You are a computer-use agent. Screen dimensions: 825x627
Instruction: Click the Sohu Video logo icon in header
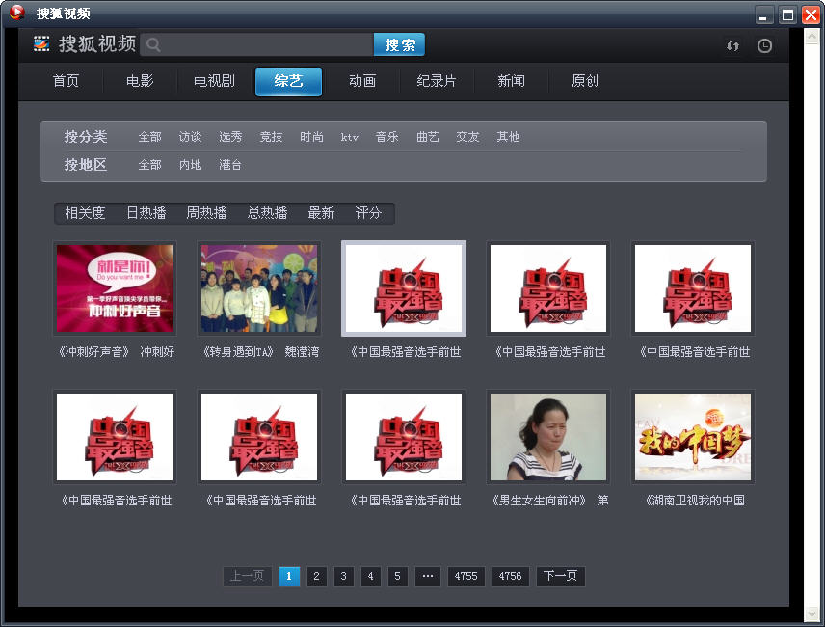coord(41,43)
